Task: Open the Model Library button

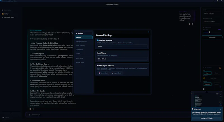Action: tap(212, 37)
